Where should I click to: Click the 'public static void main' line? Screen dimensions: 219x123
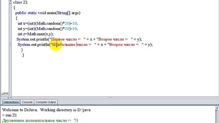coord(48,13)
